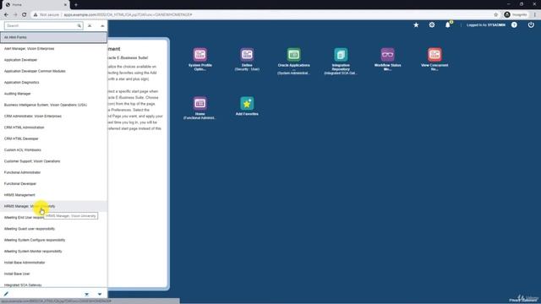The image size is (541, 304).
Task: Open a new browser tab
Action: tap(76, 5)
